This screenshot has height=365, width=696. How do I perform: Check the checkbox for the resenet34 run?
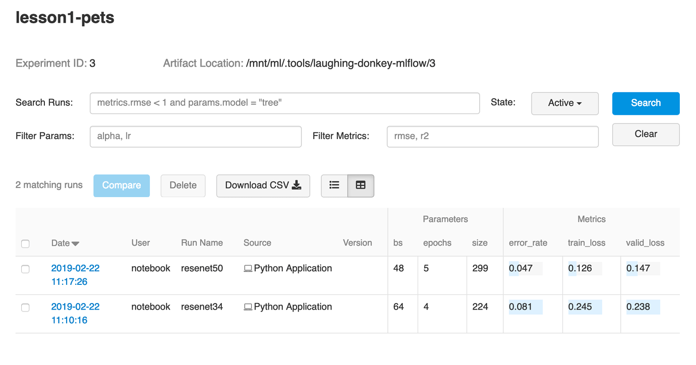tap(25, 307)
